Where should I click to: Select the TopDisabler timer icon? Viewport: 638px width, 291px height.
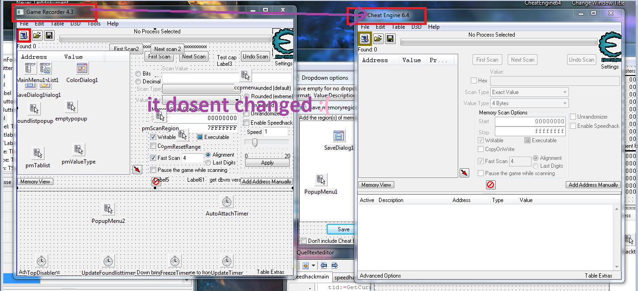(42, 261)
